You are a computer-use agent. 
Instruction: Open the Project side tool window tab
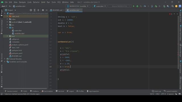coord(2,12)
